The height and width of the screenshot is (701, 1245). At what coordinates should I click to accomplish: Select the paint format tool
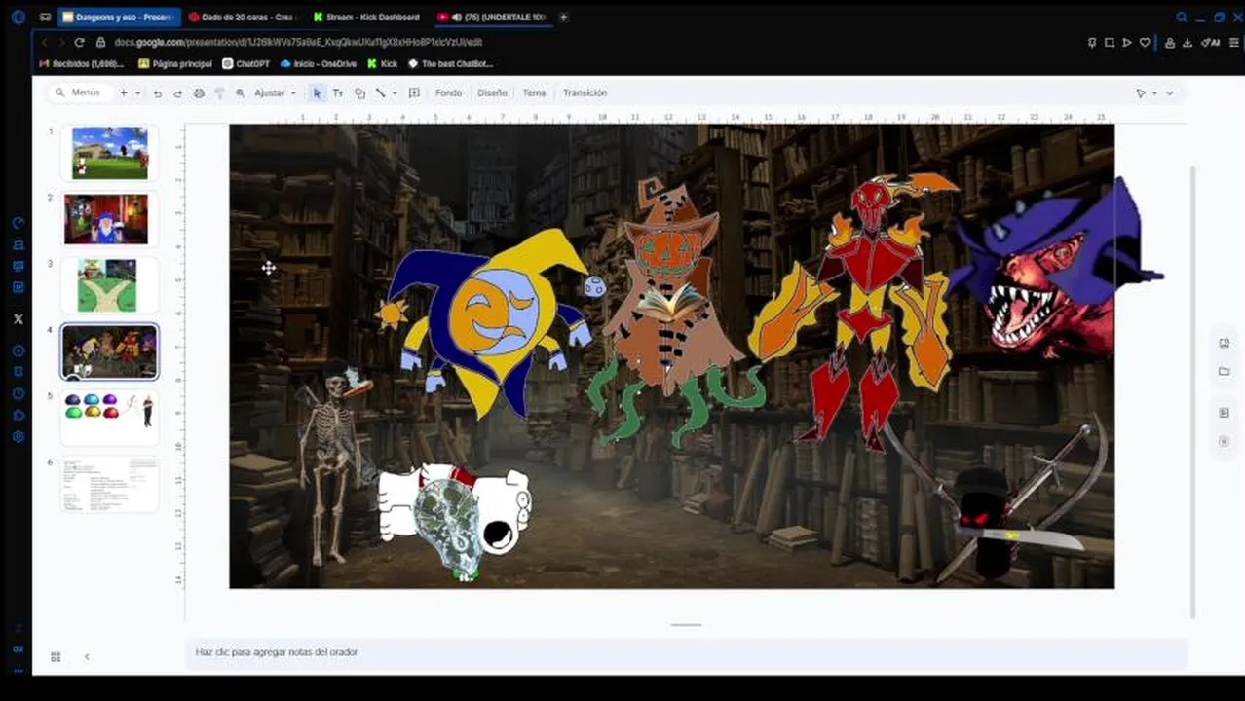pos(219,93)
